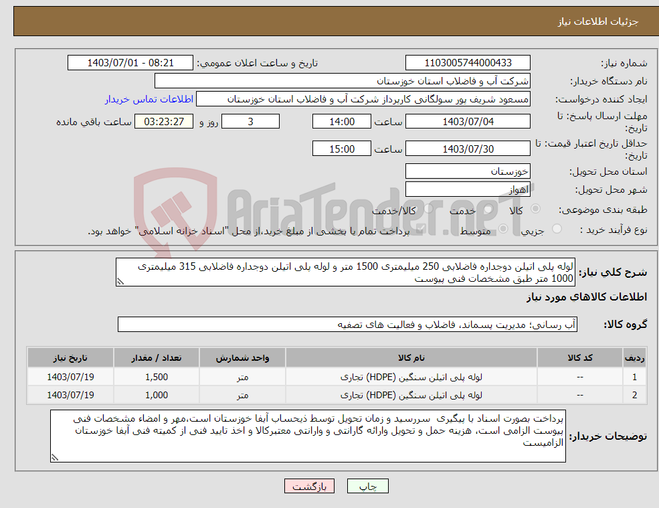
Task: Click the date 1403/07/19 in row 2
Action: pos(70,395)
